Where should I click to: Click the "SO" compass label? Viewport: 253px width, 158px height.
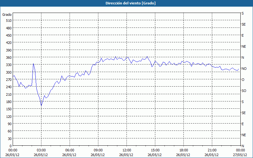click(244, 91)
